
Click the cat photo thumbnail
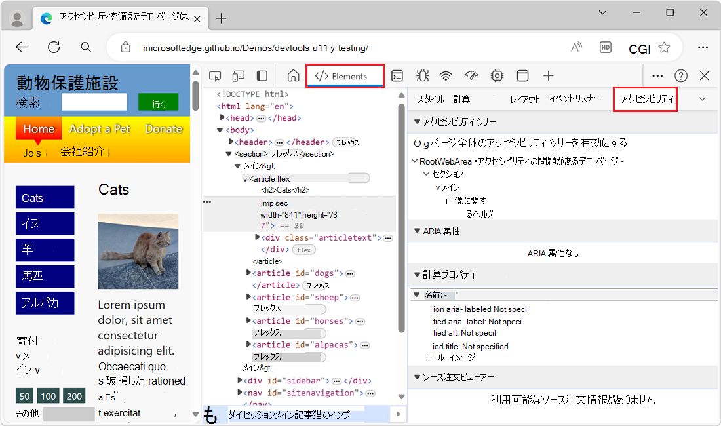[138, 252]
